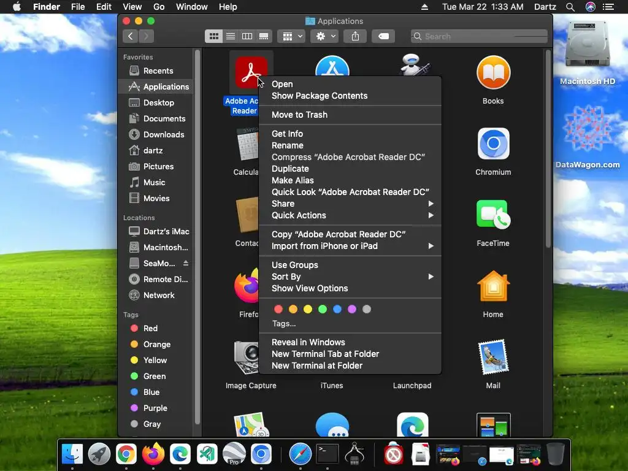Select Move to Trash
The image size is (628, 471).
(x=350, y=115)
